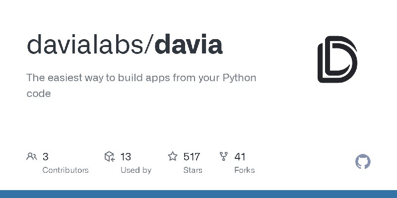Click the star icon beside 517
The height and width of the screenshot is (198, 397).
[x=173, y=156]
